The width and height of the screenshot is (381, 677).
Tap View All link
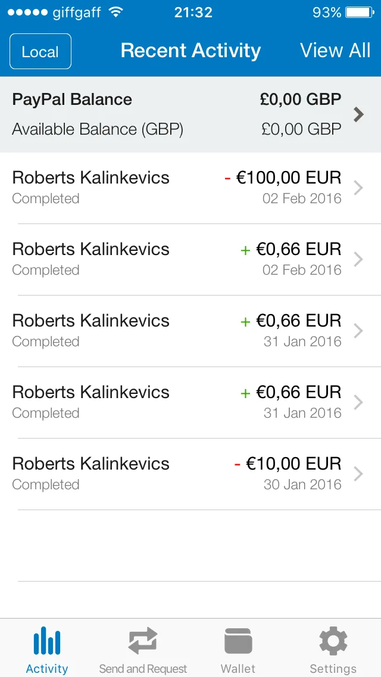pos(335,51)
